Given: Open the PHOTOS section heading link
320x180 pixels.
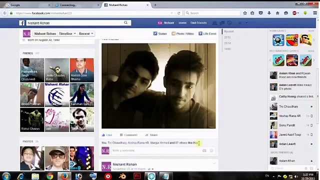Looking at the screenshot, I should (28, 141).
